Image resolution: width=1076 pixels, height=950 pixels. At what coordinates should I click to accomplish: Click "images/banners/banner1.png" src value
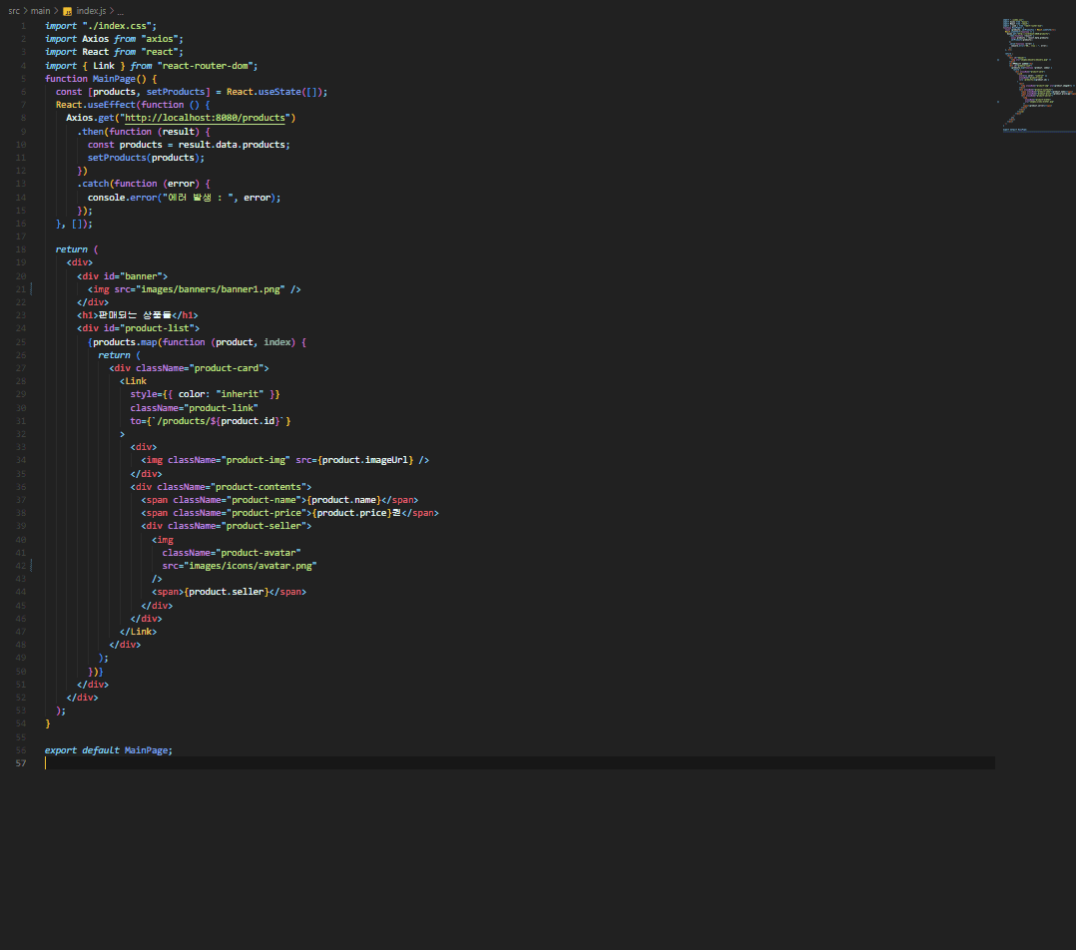tap(210, 289)
